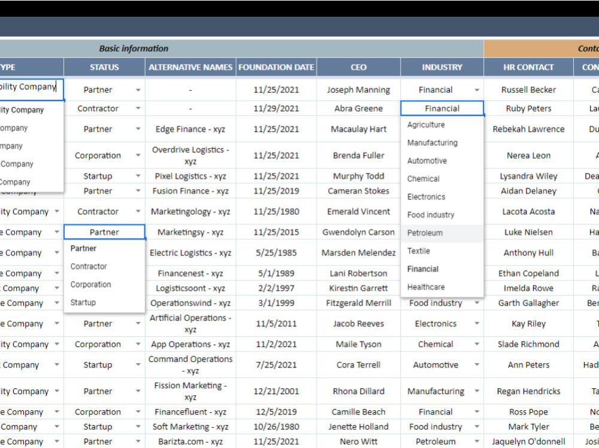Click CEO cell 'Fitzgerald Merrill'
Image resolution: width=599 pixels, height=448 pixels.
click(358, 303)
